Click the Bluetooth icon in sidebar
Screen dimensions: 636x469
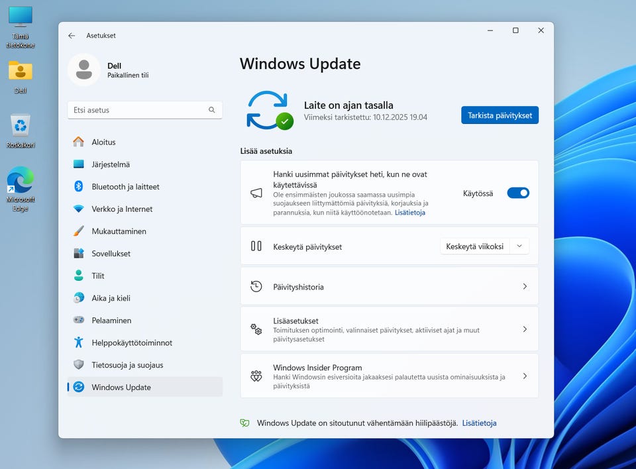(79, 187)
